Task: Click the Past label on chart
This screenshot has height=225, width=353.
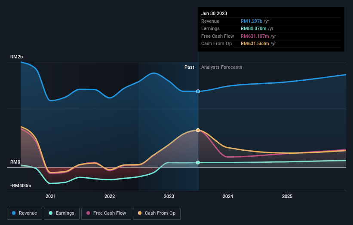Action: pos(189,67)
